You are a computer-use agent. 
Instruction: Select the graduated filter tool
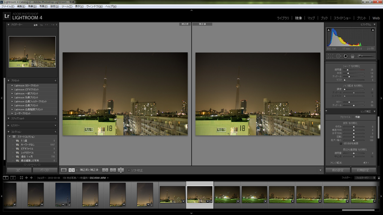click(x=352, y=56)
